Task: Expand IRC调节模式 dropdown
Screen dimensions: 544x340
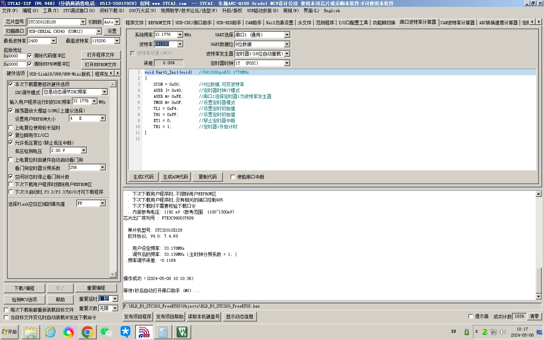Action: pos(105,92)
